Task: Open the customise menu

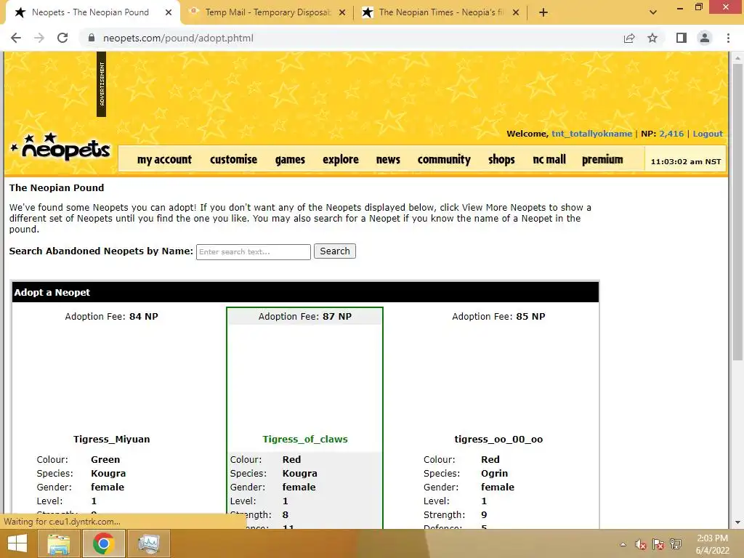Action: click(233, 159)
